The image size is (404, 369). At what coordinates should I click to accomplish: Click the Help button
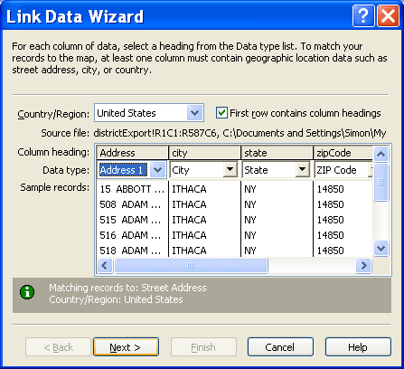[x=358, y=347]
